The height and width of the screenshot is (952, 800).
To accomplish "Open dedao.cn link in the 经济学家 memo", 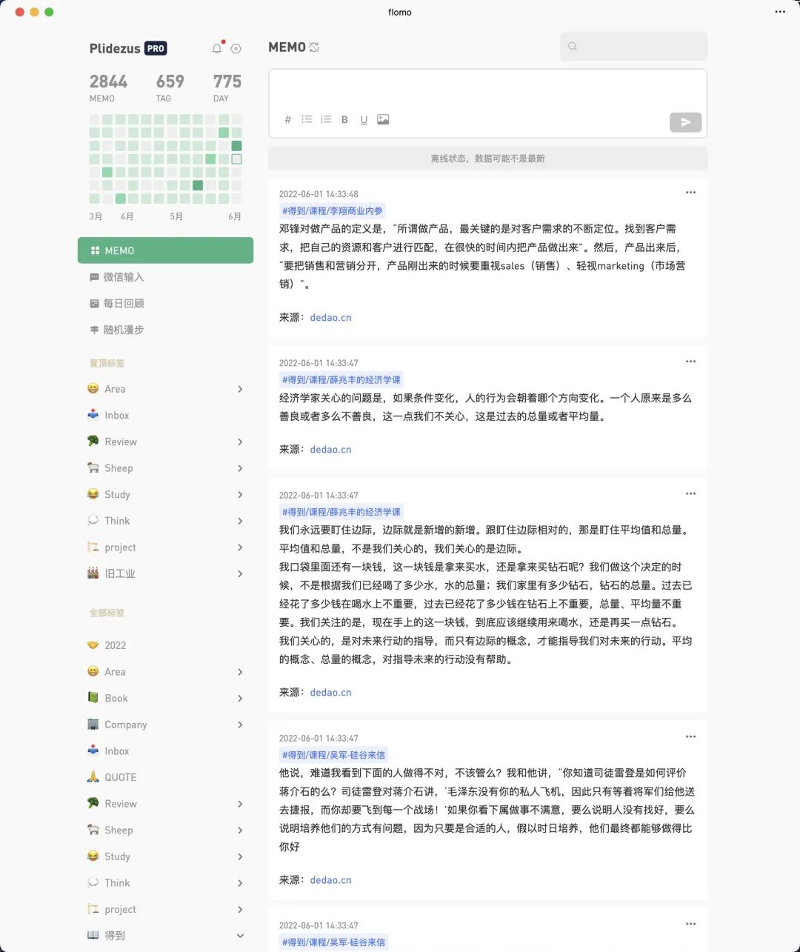I will point(330,450).
